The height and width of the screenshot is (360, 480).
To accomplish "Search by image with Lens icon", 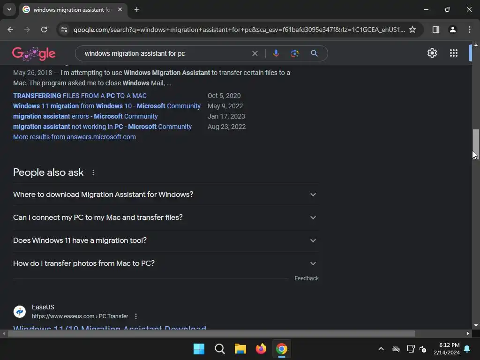I will point(295,53).
